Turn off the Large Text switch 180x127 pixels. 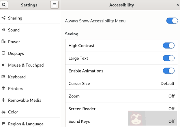pos(169,58)
